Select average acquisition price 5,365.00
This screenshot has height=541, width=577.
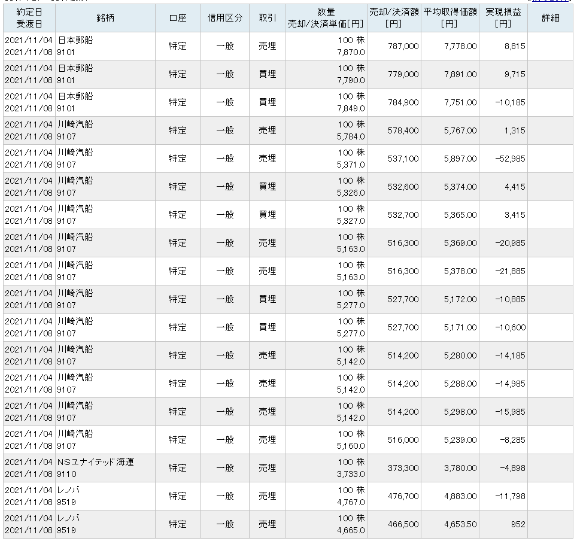coord(460,215)
